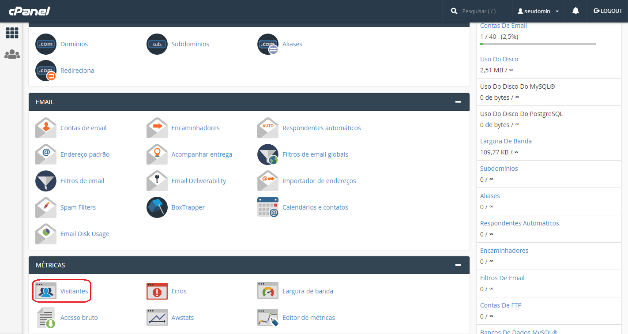Open the Importador de endereços icon

point(268,181)
